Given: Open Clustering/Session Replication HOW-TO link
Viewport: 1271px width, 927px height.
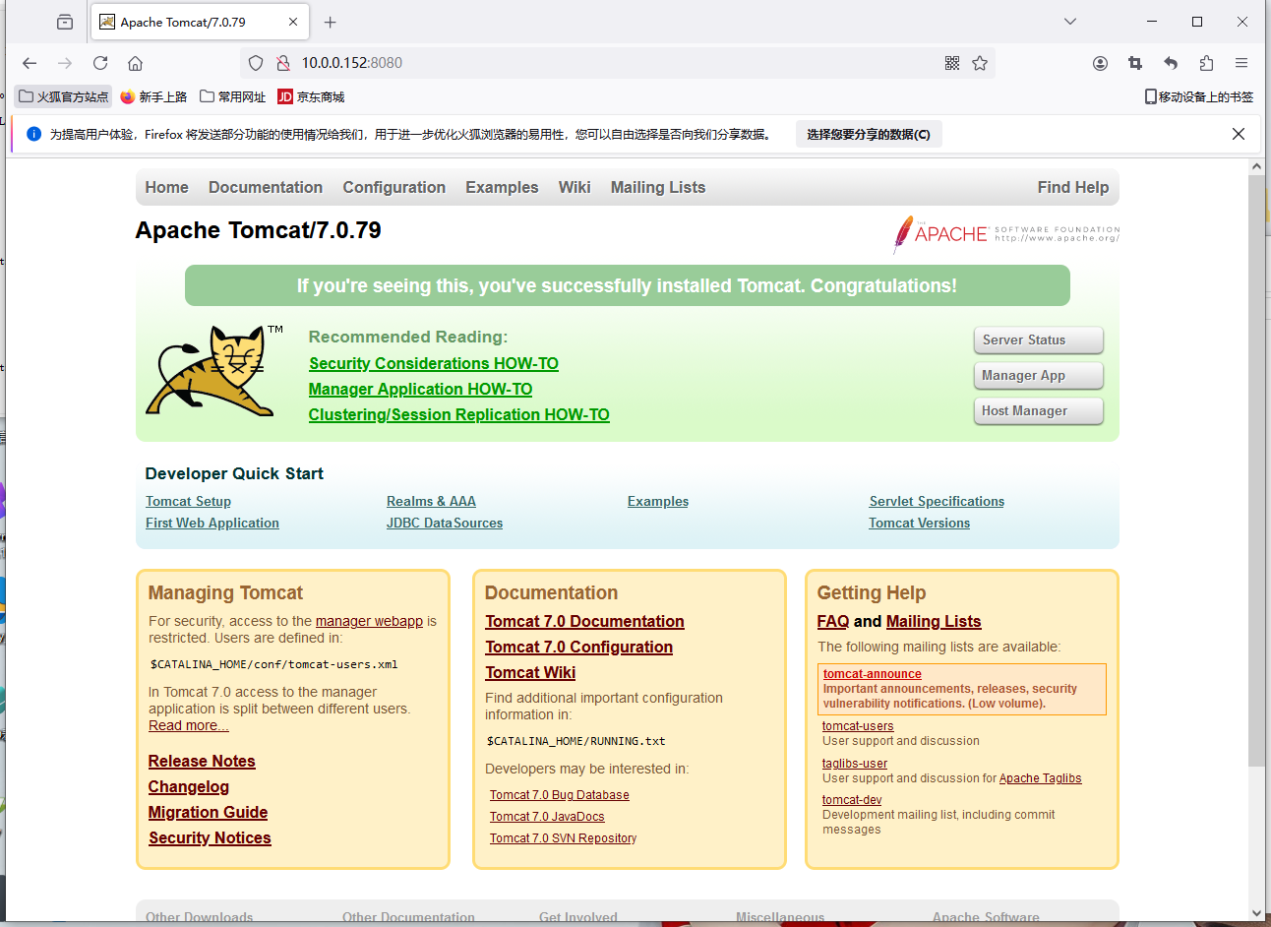Looking at the screenshot, I should (x=459, y=415).
